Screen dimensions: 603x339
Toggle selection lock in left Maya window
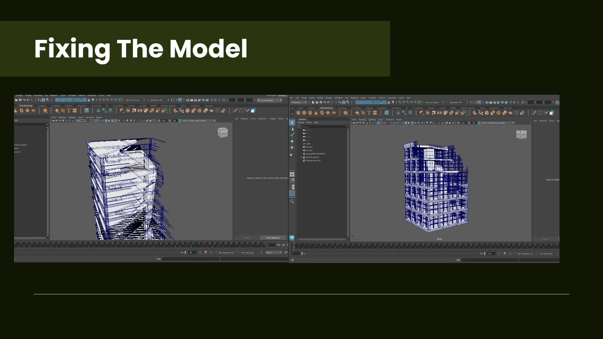pyautogui.click(x=89, y=100)
